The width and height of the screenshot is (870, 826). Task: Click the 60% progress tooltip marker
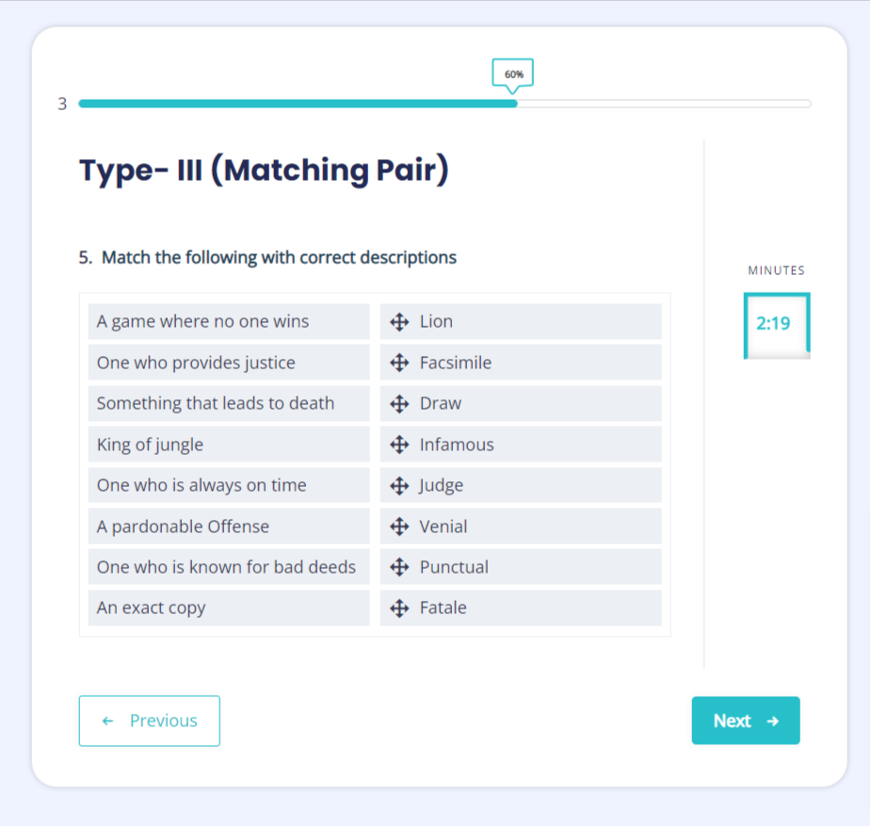513,73
